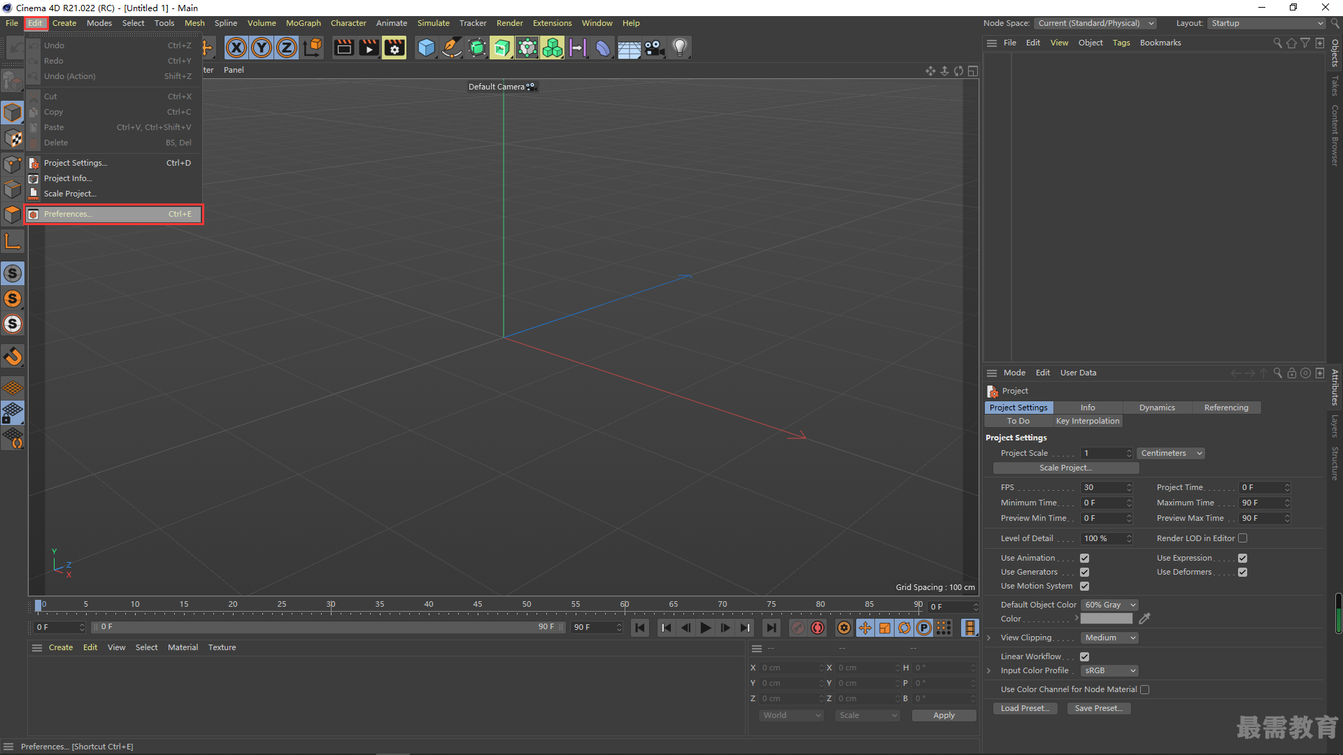The height and width of the screenshot is (755, 1343).
Task: Choose Preferences in Edit menu
Action: (114, 214)
